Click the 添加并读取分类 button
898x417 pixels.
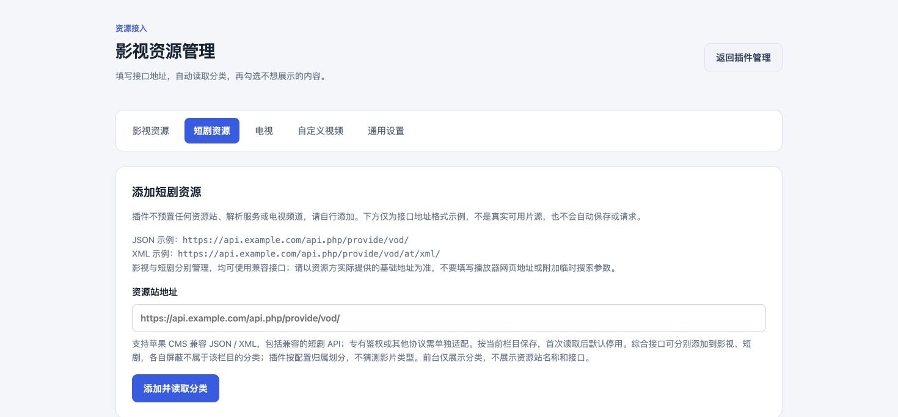175,388
